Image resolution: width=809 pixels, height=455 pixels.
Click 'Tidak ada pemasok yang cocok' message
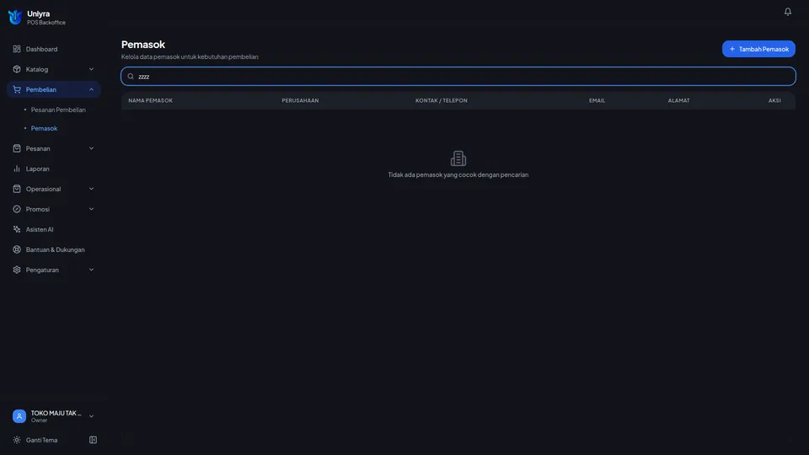pos(458,175)
